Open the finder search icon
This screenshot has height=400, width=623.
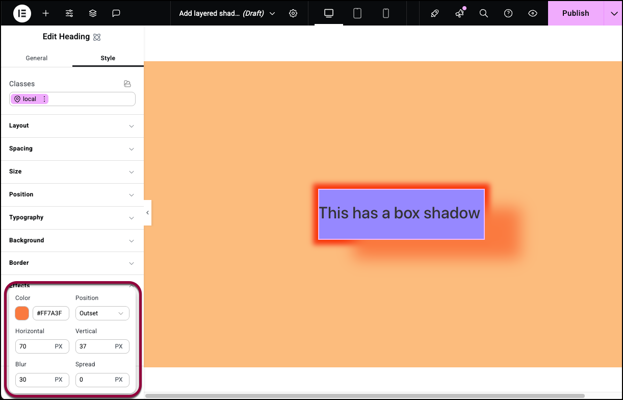click(x=484, y=13)
